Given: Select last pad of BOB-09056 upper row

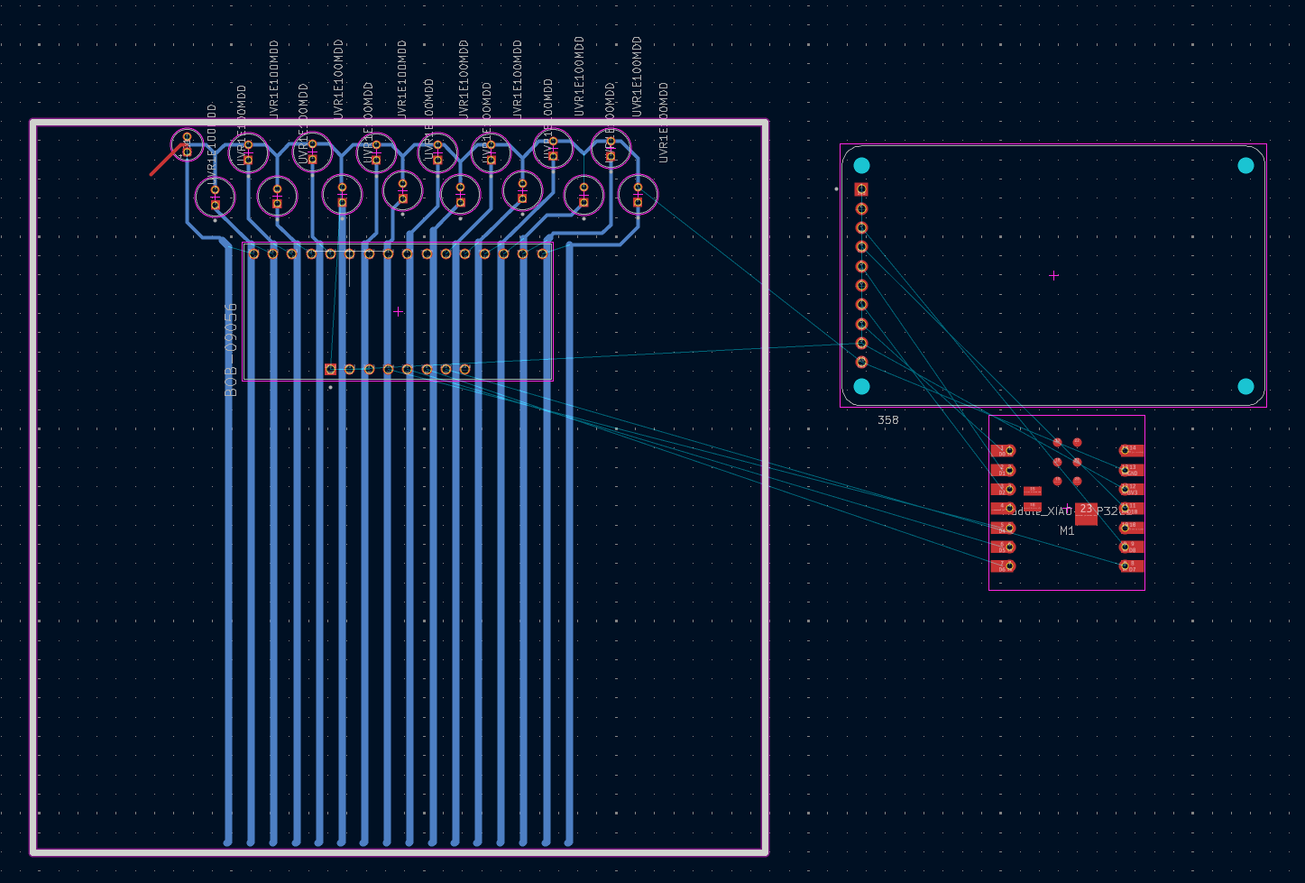Looking at the screenshot, I should 543,253.
